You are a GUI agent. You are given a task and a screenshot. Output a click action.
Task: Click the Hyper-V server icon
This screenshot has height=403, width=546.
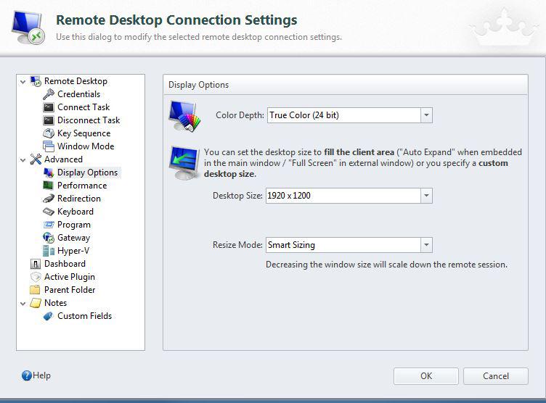49,251
